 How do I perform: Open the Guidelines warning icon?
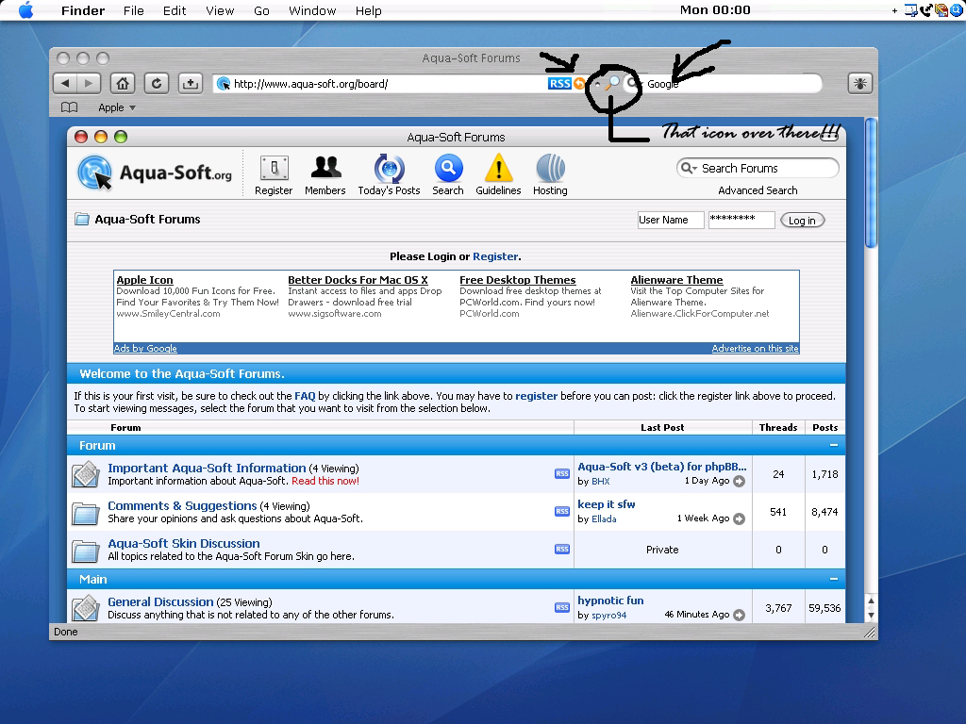tap(498, 175)
